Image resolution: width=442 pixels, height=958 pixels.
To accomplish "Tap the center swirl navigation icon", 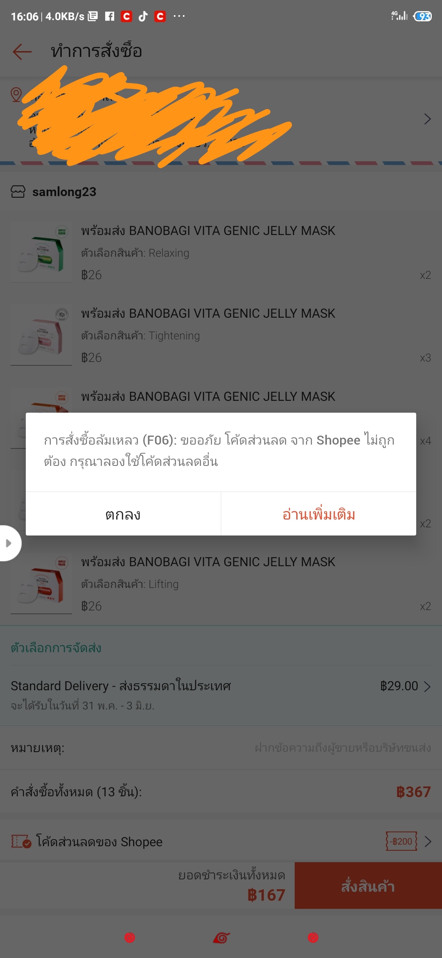I will [221, 938].
